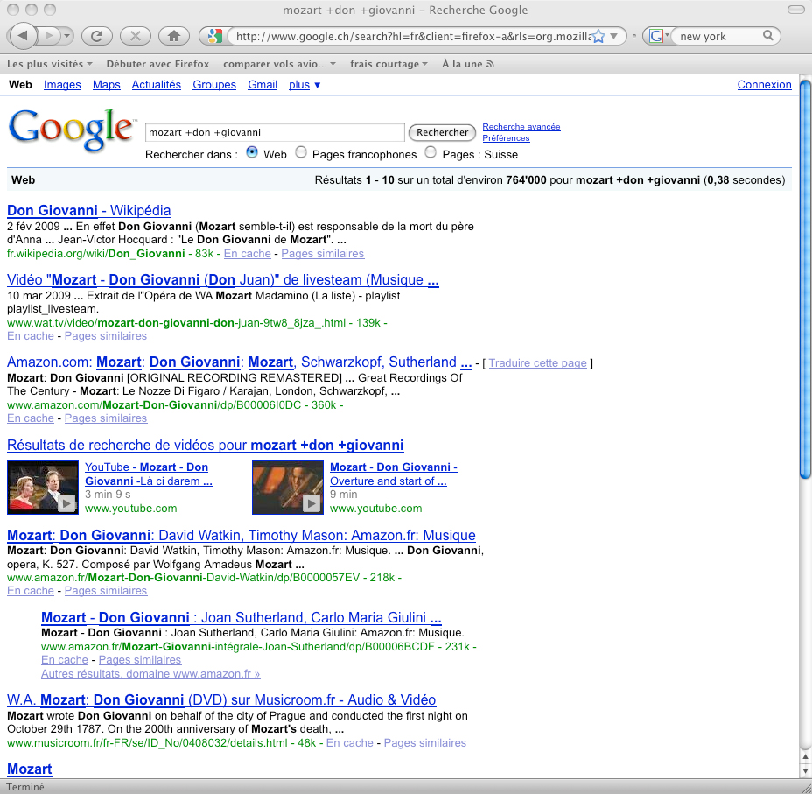Select the Web radio button
Screen dimensions: 812x794
pos(252,152)
